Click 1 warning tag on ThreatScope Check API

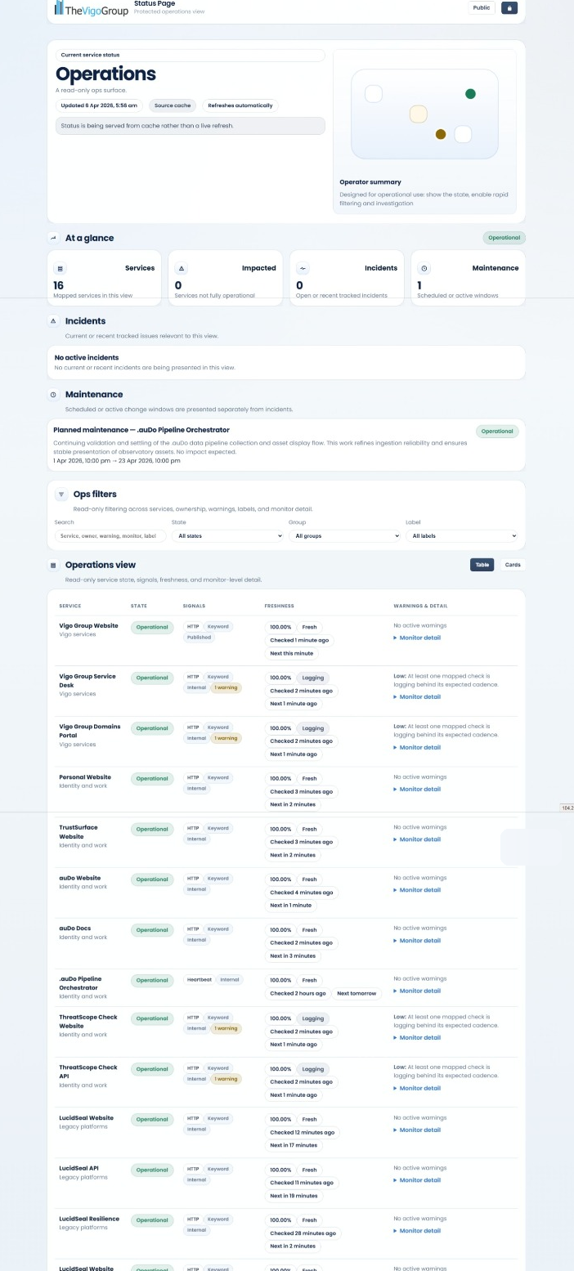[x=226, y=1079]
